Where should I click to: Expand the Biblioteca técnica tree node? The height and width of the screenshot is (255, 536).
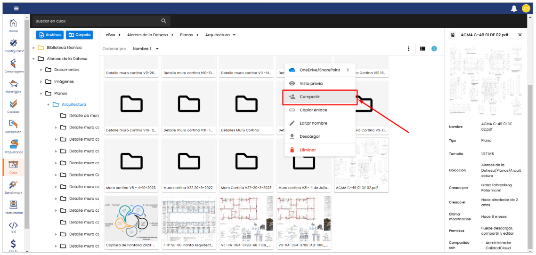(x=34, y=48)
